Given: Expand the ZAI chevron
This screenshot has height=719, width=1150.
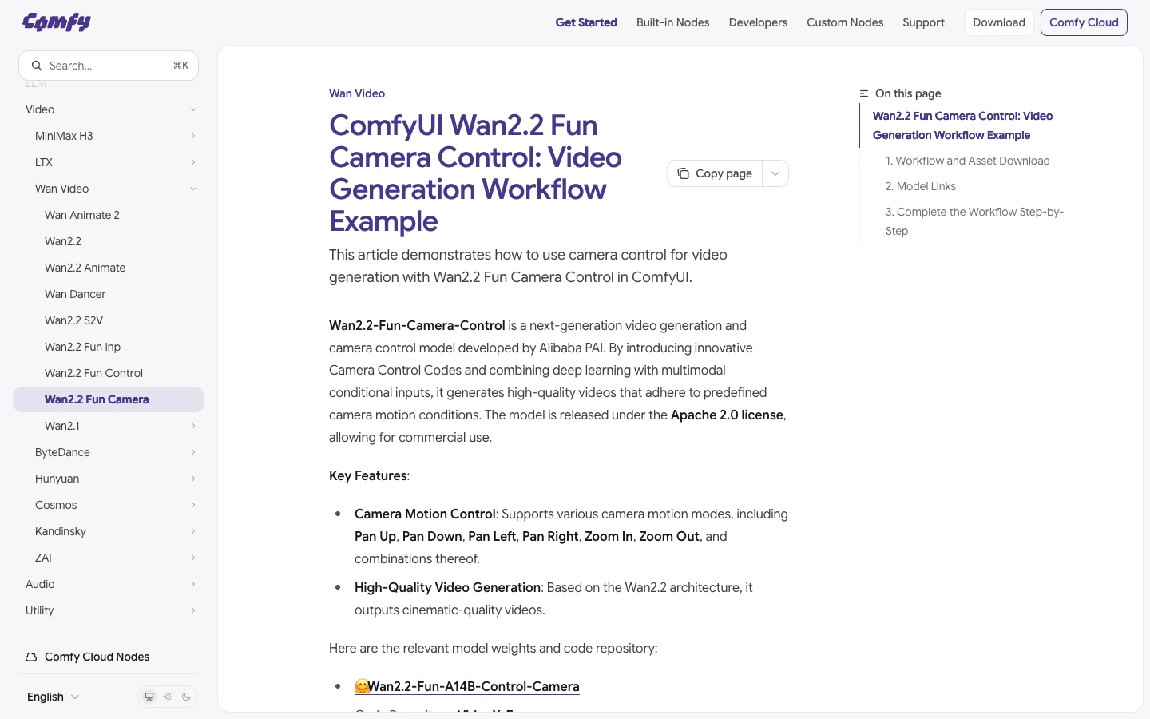Looking at the screenshot, I should pyautogui.click(x=193, y=558).
